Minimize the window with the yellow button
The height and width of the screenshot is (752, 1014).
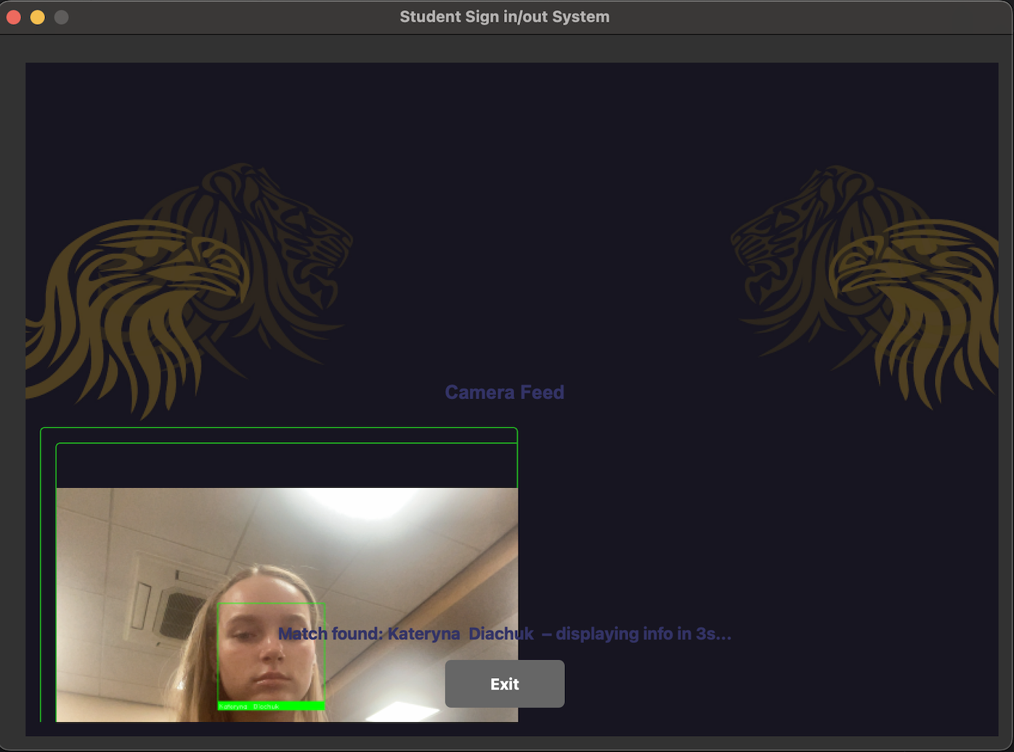click(38, 17)
